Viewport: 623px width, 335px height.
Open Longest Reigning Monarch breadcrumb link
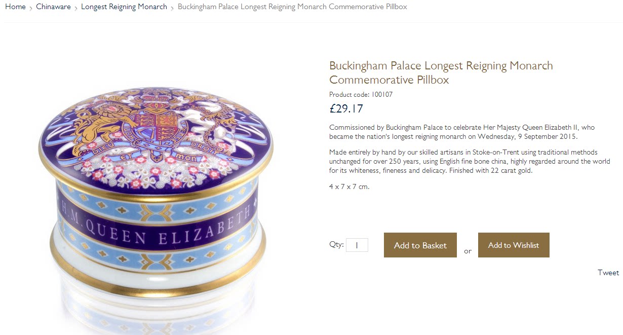pos(124,7)
